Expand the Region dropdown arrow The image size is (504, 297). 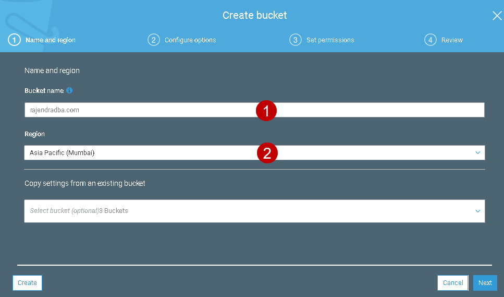tap(477, 152)
